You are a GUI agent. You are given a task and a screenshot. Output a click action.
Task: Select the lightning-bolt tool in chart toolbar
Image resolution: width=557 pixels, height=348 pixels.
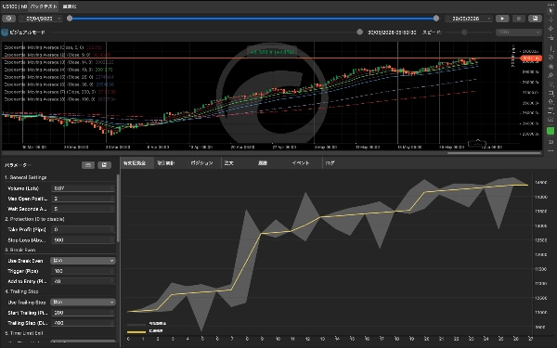551,29
